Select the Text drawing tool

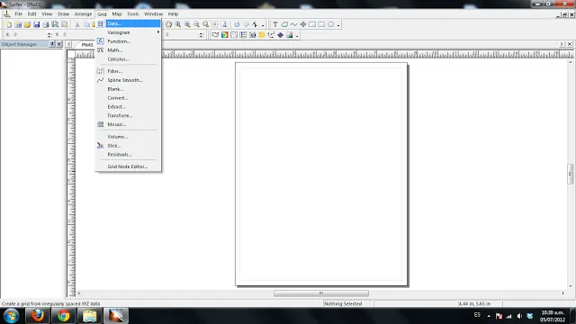pyautogui.click(x=275, y=24)
